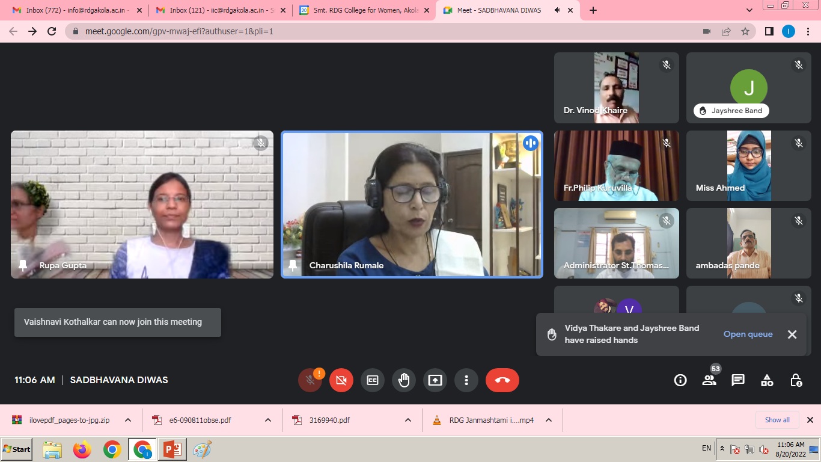This screenshot has width=821, height=462.
Task: Expand options for e6-090811obse.pdf download
Action: click(268, 420)
